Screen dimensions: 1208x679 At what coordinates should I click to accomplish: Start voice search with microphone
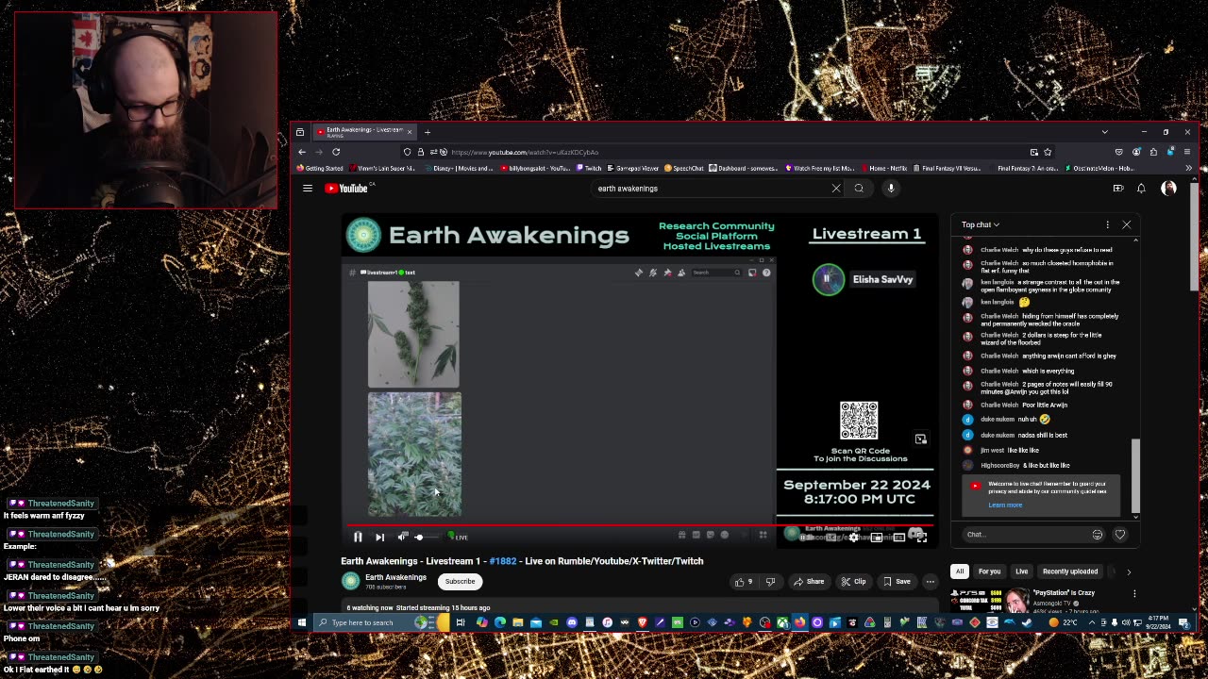pyautogui.click(x=891, y=189)
